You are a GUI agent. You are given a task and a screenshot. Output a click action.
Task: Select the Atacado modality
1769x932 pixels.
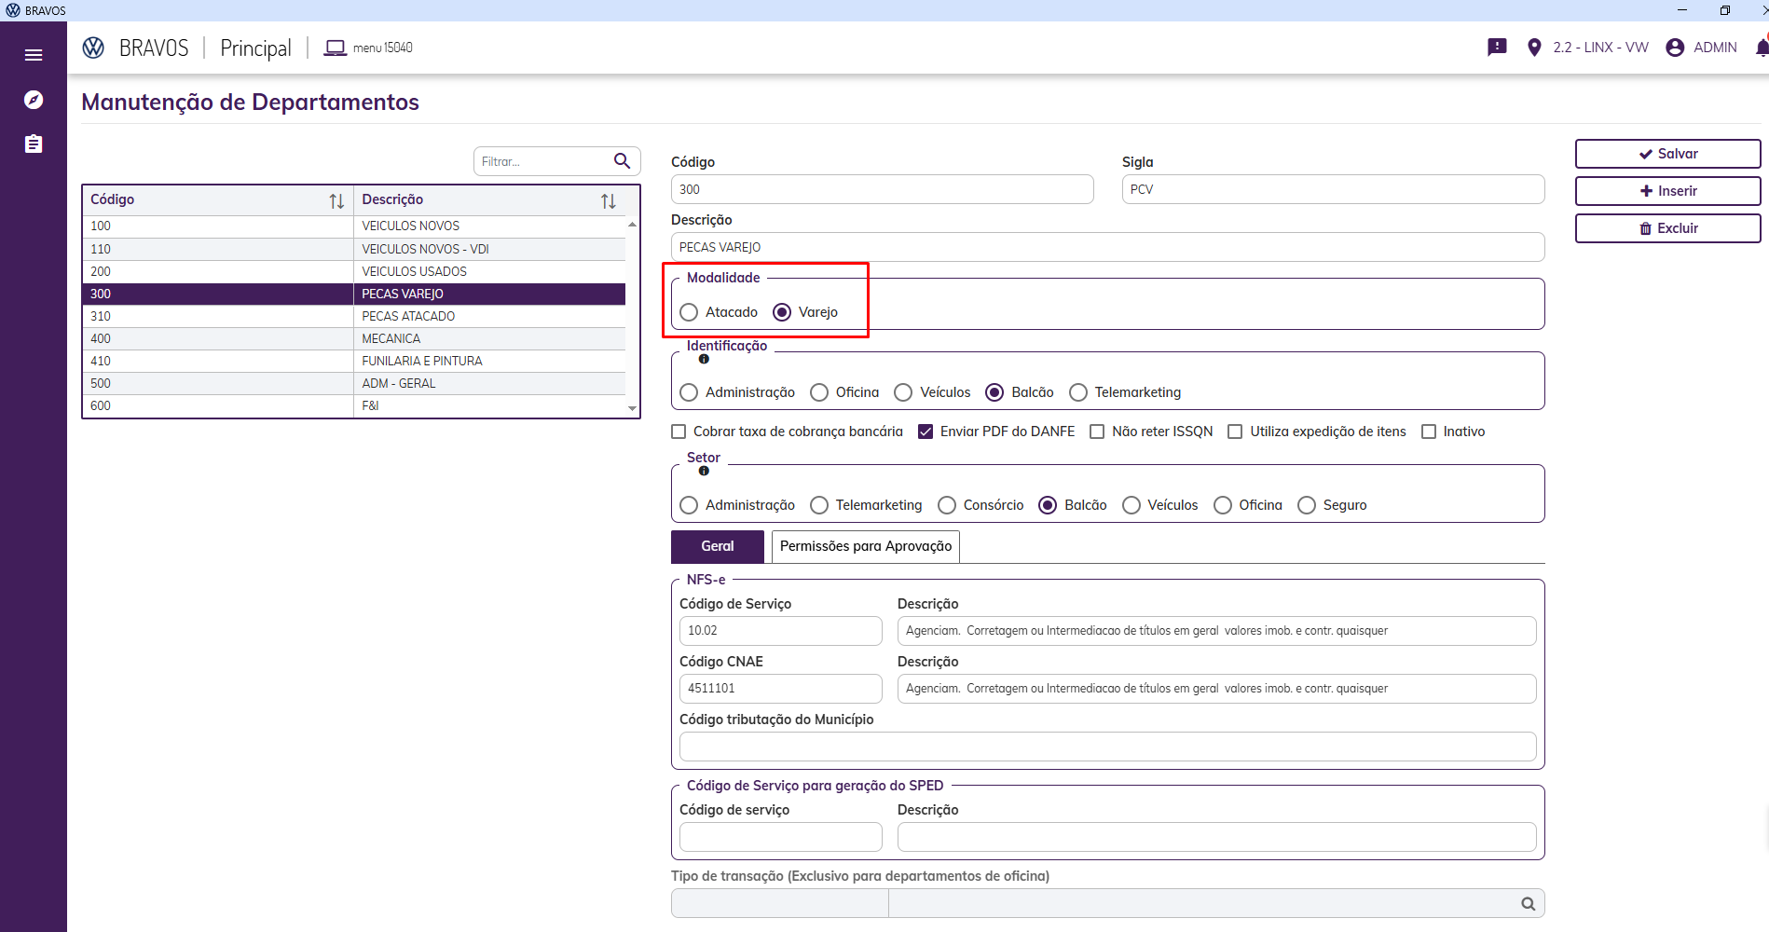tap(689, 312)
